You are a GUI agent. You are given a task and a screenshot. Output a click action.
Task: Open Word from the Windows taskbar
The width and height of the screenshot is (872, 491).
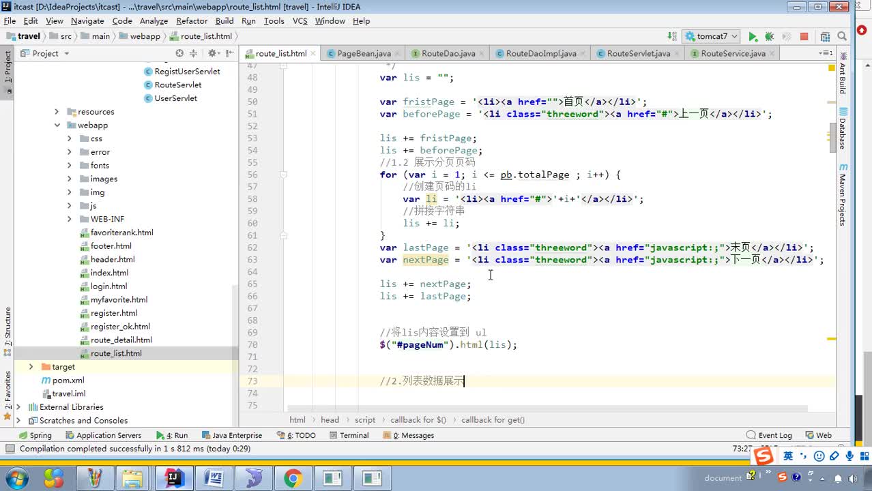pos(214,478)
